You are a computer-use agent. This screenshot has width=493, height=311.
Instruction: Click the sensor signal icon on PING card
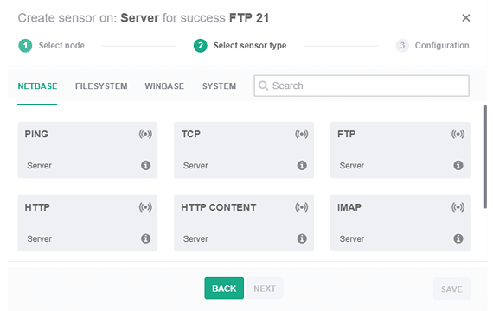145,134
